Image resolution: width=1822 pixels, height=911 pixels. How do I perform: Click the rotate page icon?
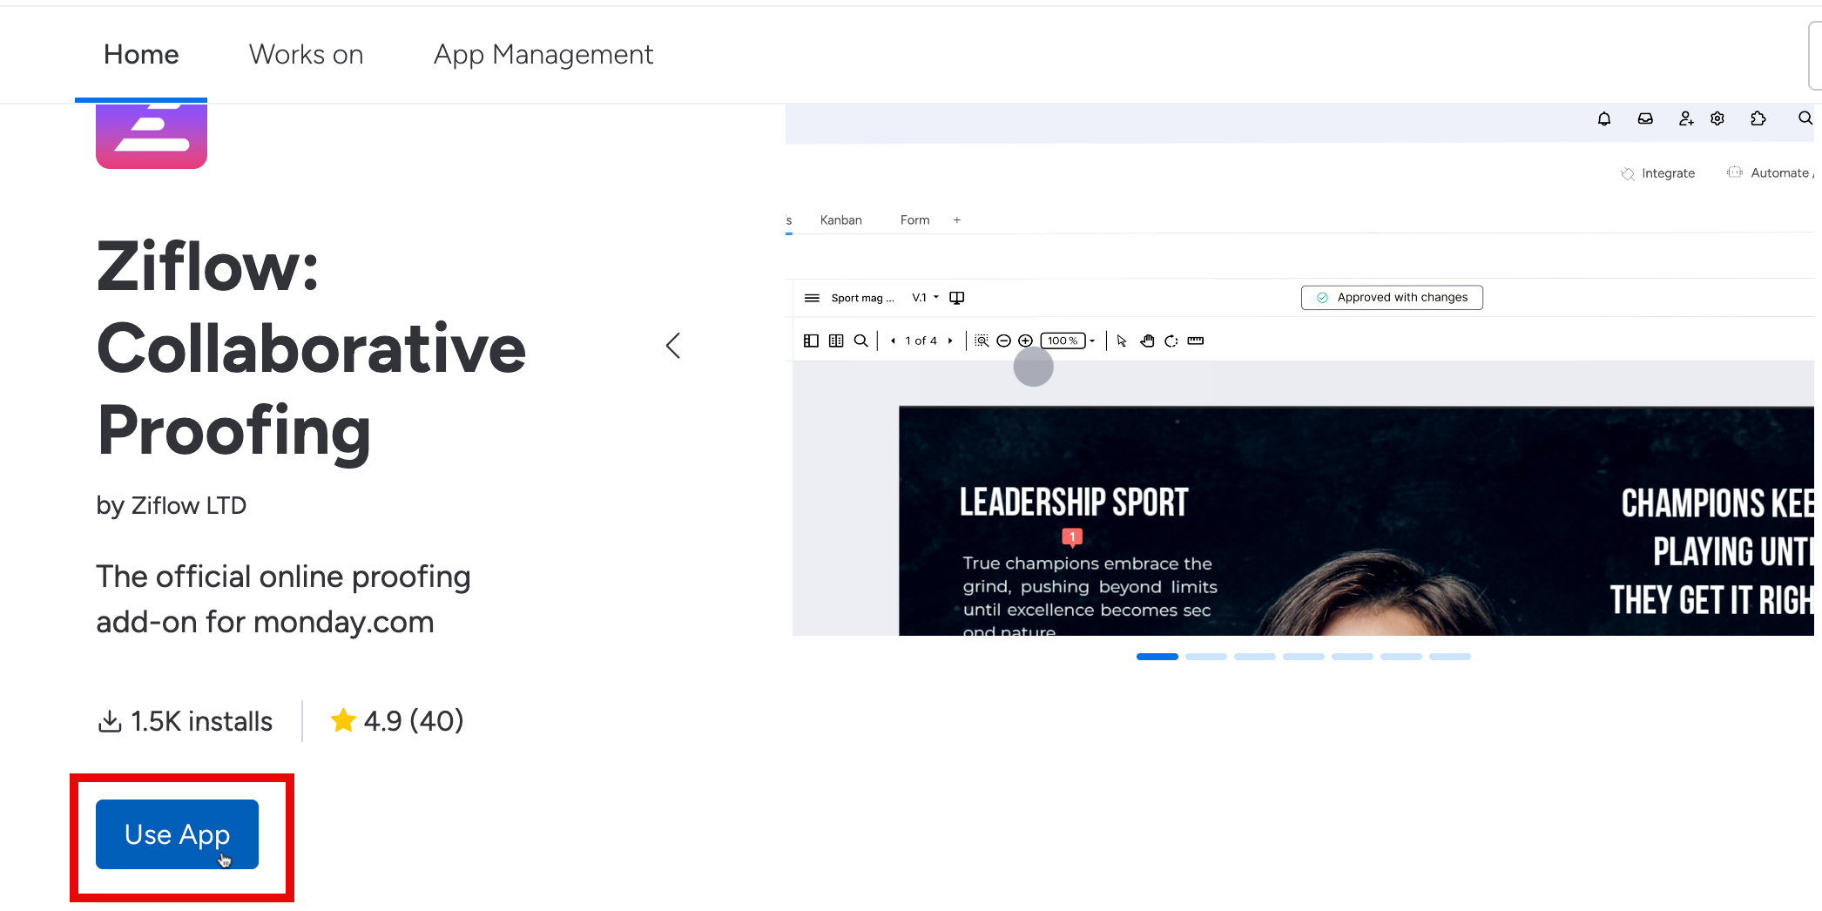coord(1171,341)
